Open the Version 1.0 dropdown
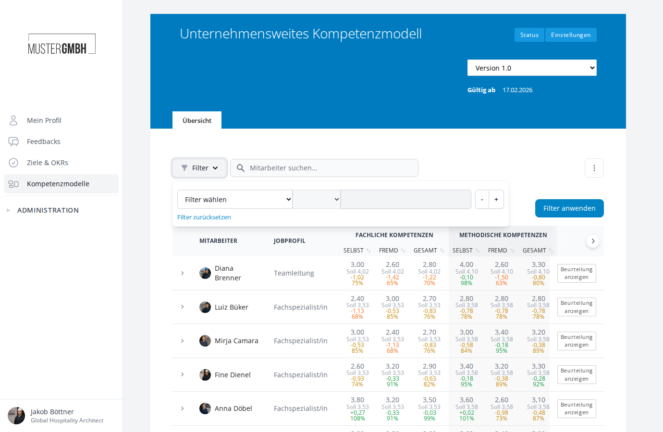Screen dimensions: 663x432 [532, 68]
